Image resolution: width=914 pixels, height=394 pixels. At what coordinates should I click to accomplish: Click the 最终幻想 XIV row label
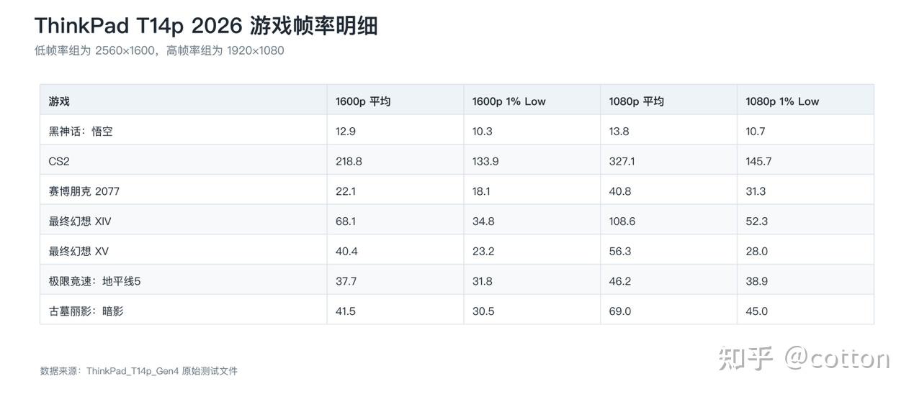click(x=80, y=221)
